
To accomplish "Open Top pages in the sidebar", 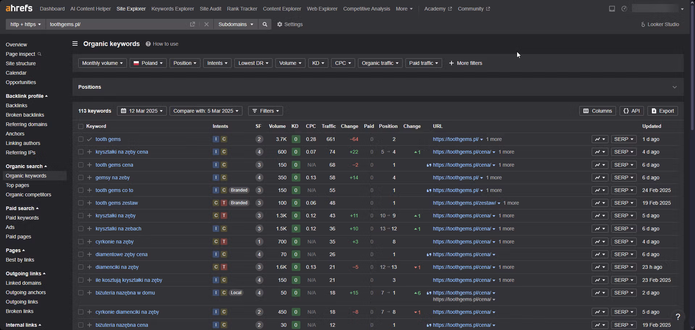I will 17,185.
